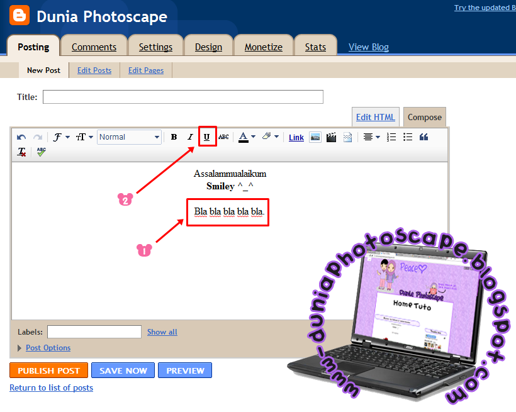This screenshot has width=516, height=412.
Task: Click the 'Bla bla bla bla bla.' text
Action: click(x=229, y=211)
